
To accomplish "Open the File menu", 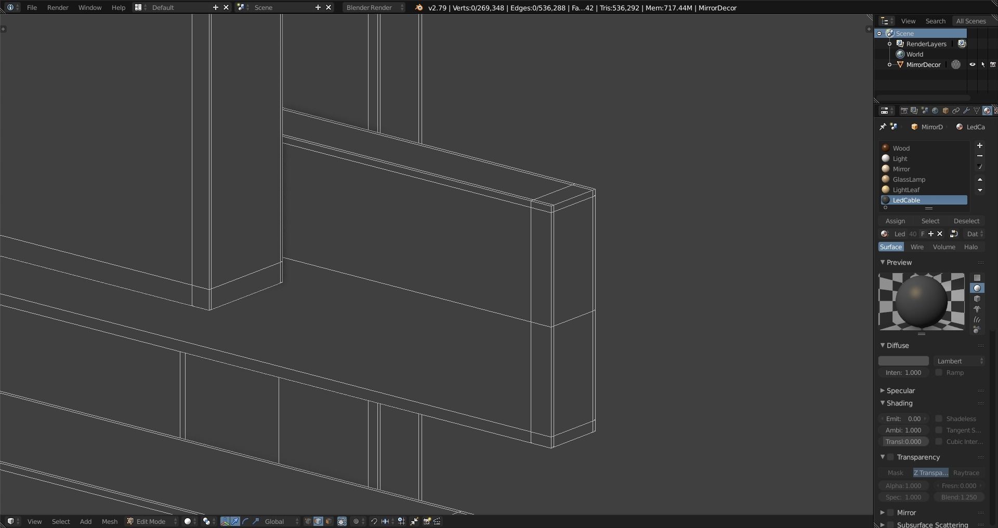I will 32,7.
